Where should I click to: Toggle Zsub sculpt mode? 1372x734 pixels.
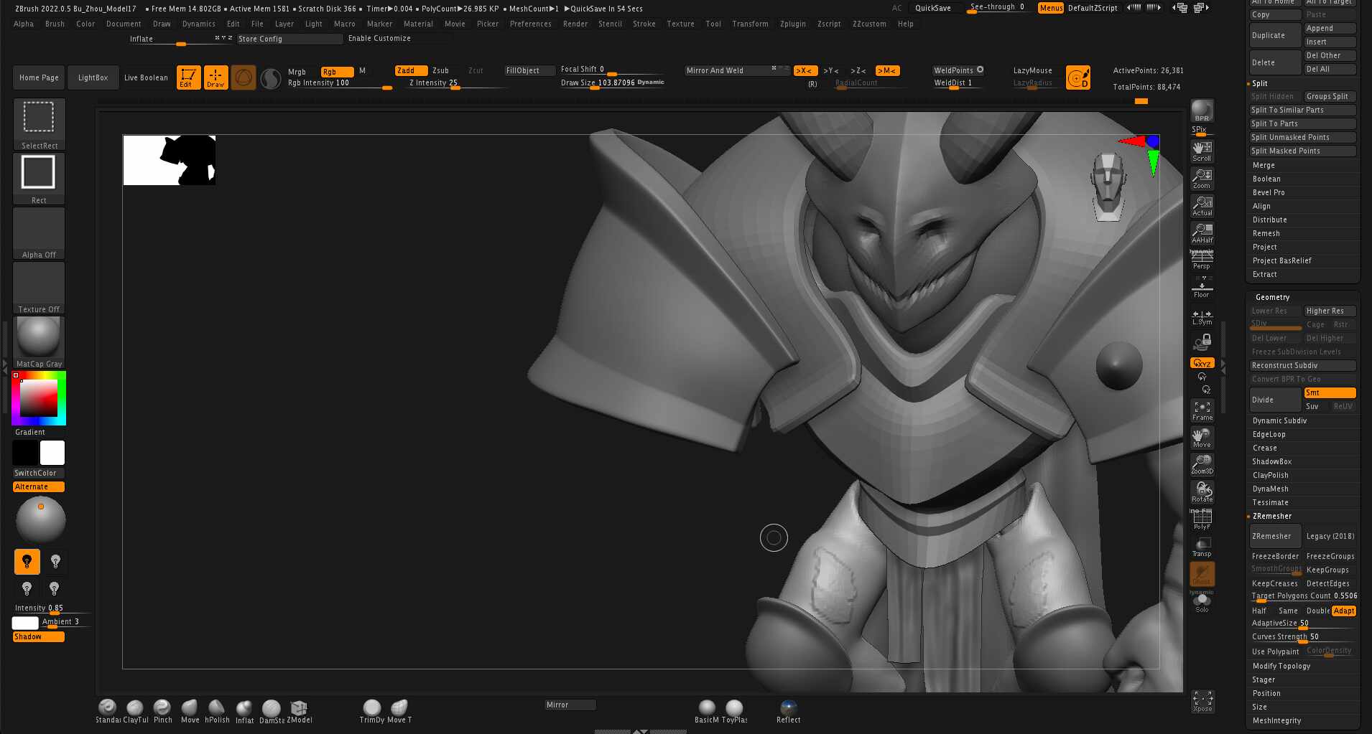[440, 70]
